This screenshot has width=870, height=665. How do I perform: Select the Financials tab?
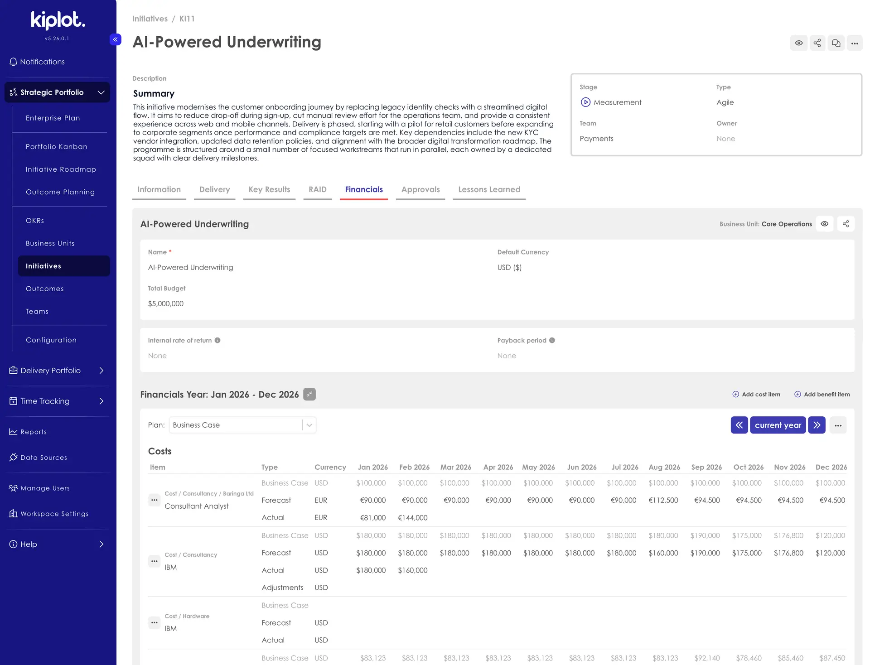[364, 189]
